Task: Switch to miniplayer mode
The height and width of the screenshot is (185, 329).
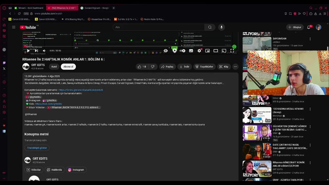Action: [x=207, y=51]
